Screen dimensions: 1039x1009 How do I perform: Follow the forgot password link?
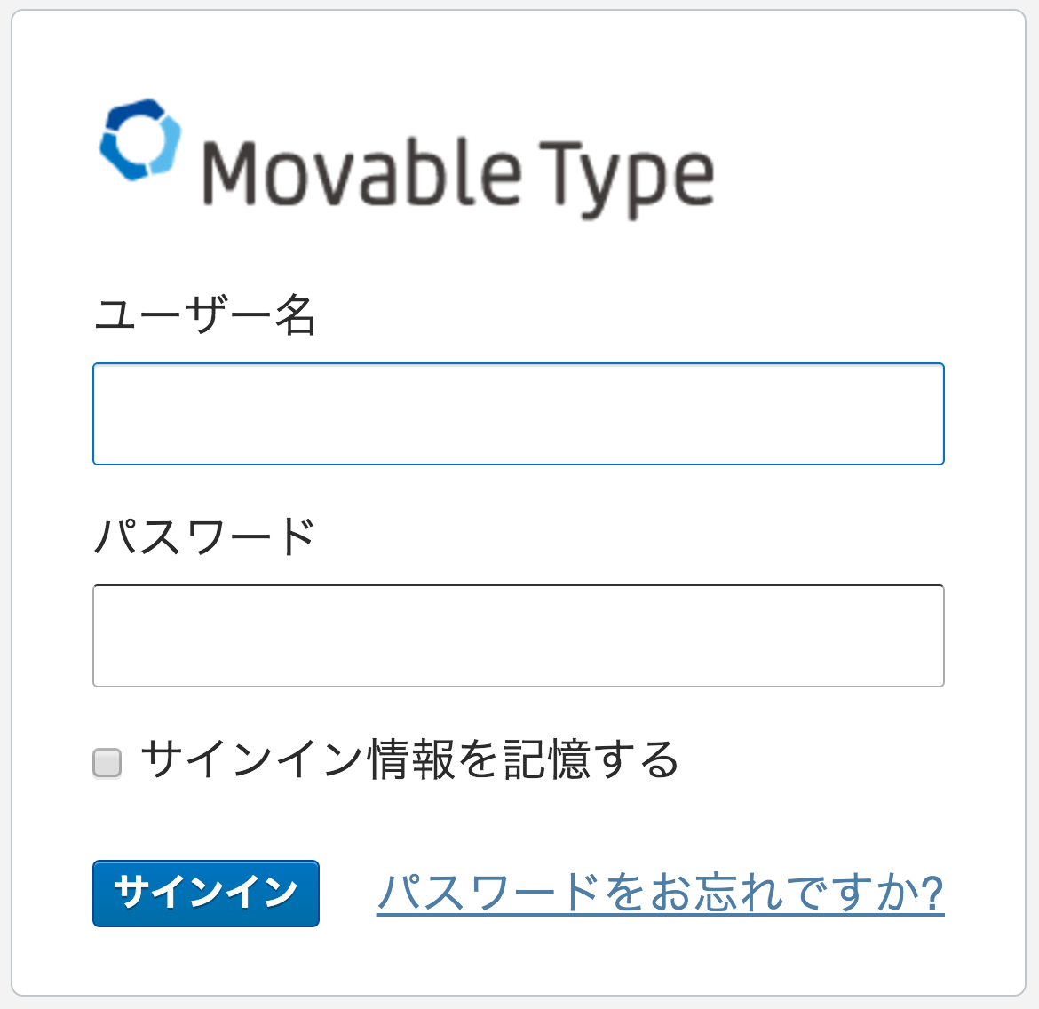[x=660, y=894]
